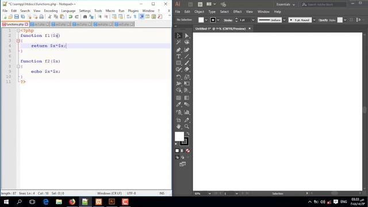Screen dimensions: 368x207
Task: Expand the 5 pt. Round brush dropdown
Action: click(315, 20)
